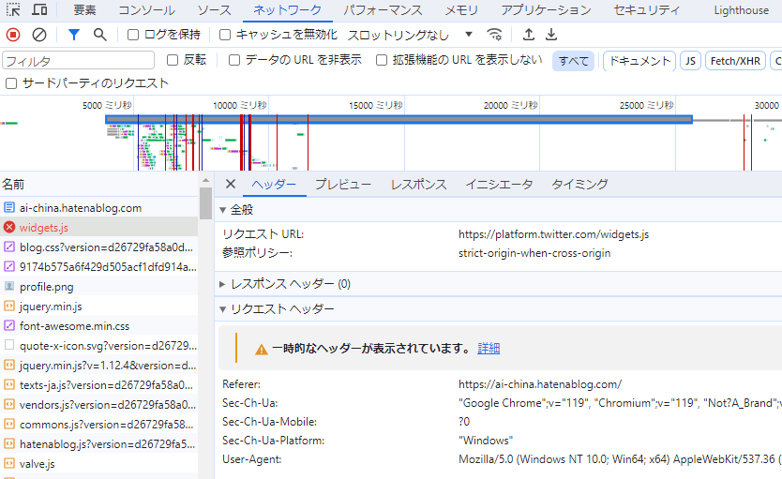Screen dimensions: 782x479
Task: Select the ネットワーク tab
Action: (287, 10)
